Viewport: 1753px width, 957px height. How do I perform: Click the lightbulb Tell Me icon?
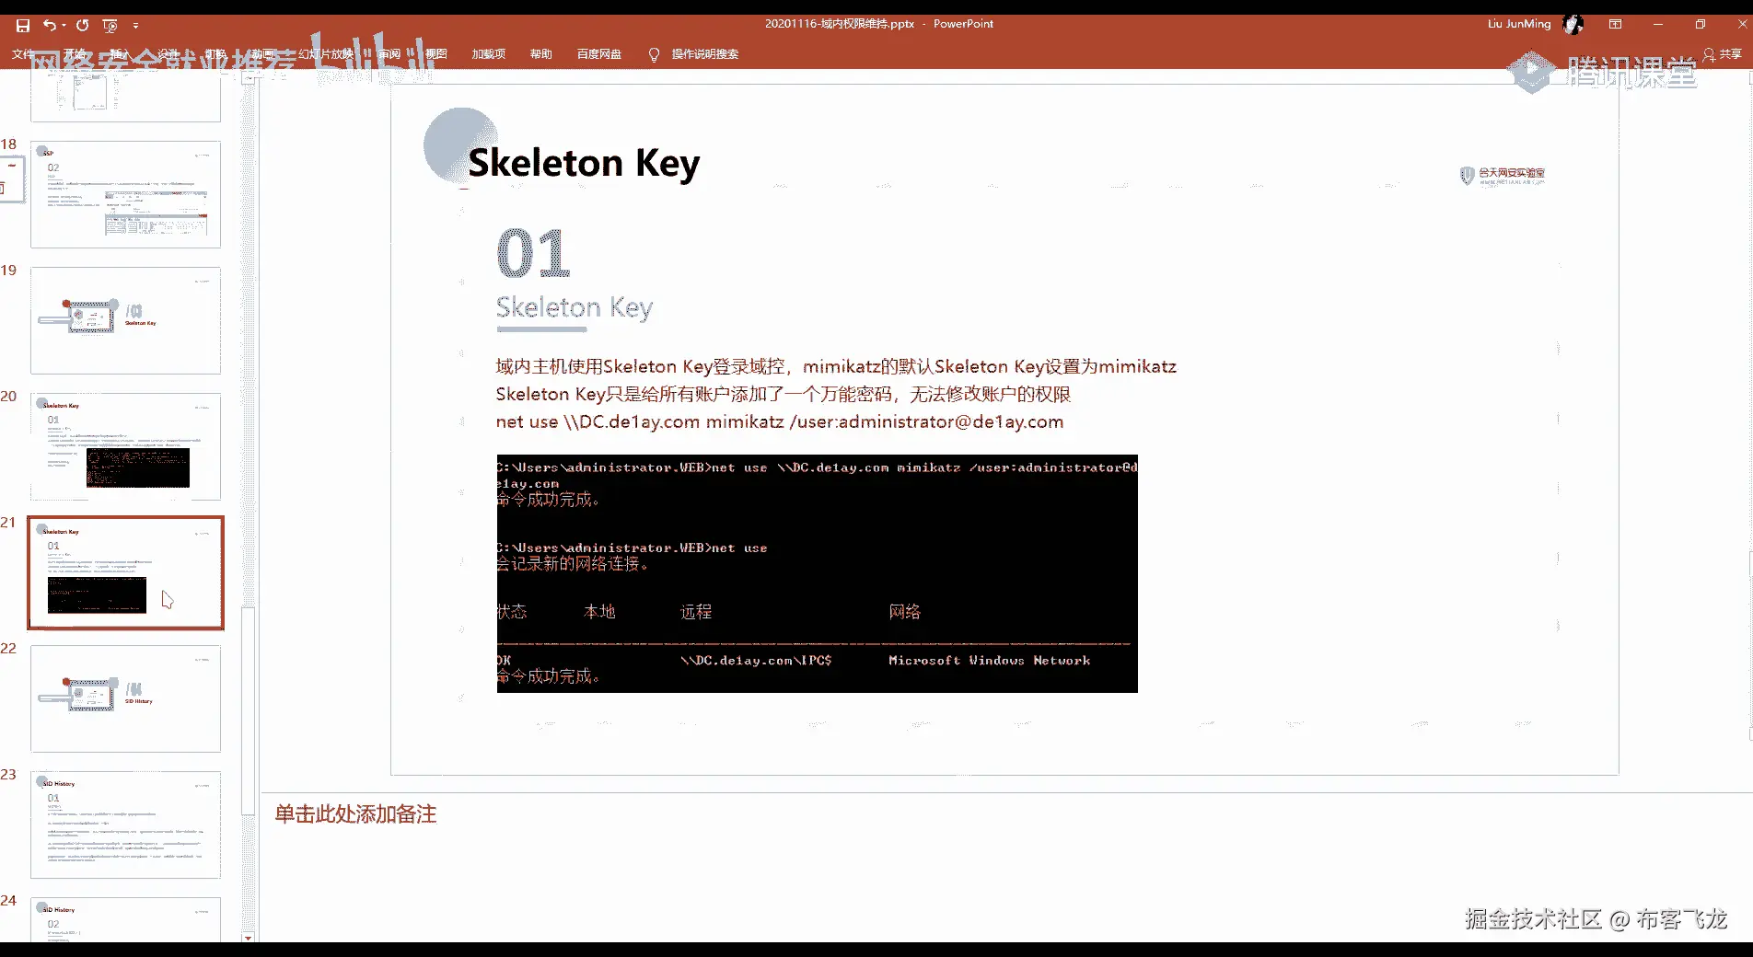pyautogui.click(x=654, y=54)
